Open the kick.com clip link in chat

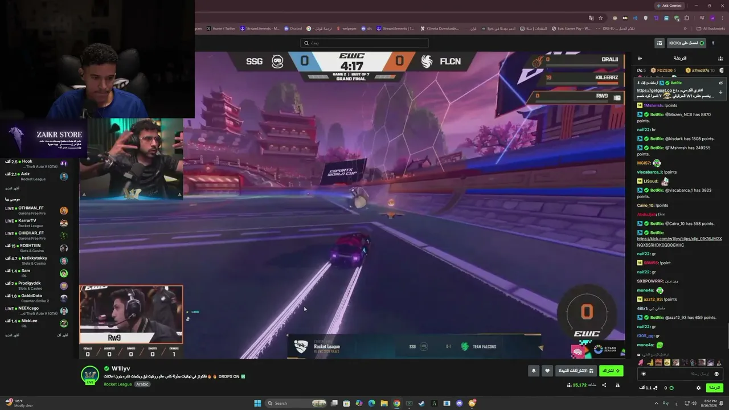tap(679, 241)
